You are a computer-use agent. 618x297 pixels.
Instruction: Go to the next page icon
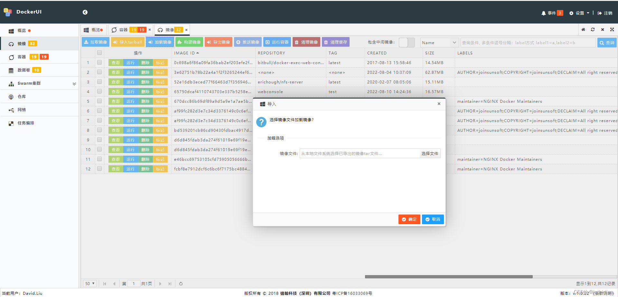click(x=160, y=284)
